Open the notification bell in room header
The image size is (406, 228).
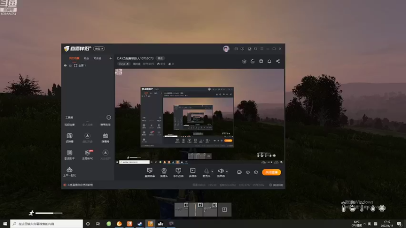(x=269, y=61)
